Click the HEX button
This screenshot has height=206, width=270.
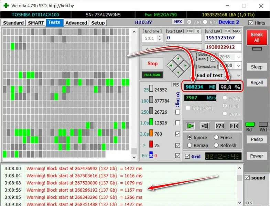pyautogui.click(x=178, y=22)
